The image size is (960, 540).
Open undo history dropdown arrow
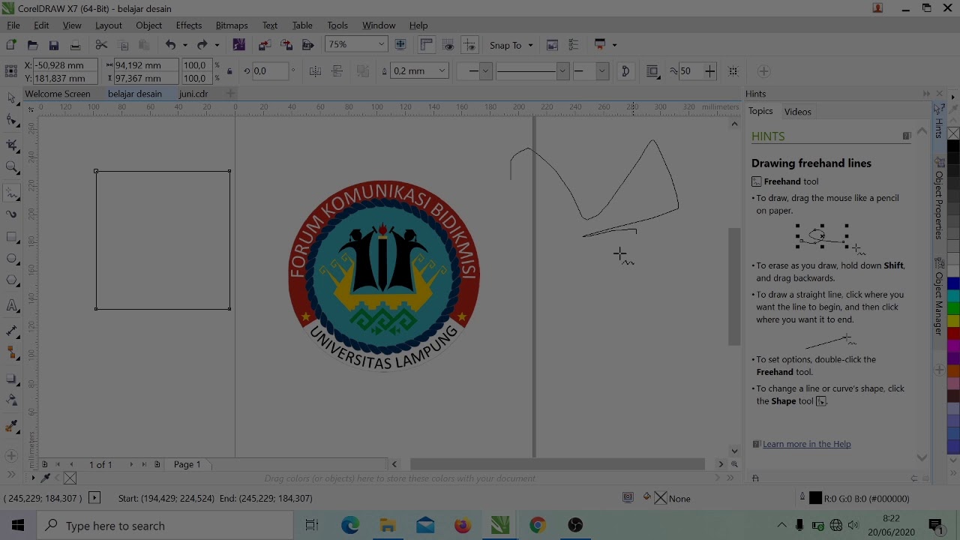pyautogui.click(x=185, y=45)
